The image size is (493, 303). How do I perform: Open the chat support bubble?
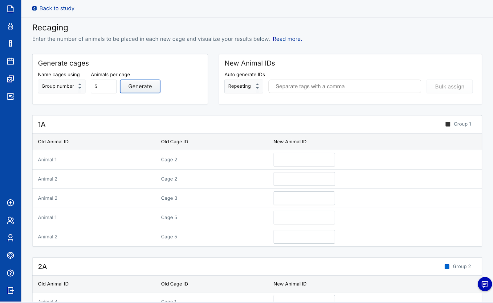[x=485, y=284]
